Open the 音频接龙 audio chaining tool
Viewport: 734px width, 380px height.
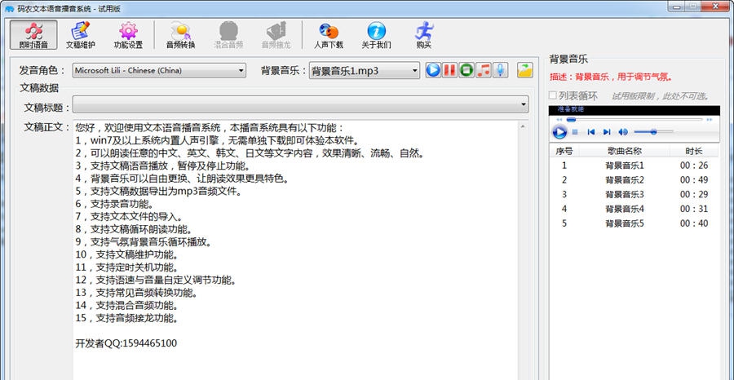(x=276, y=34)
